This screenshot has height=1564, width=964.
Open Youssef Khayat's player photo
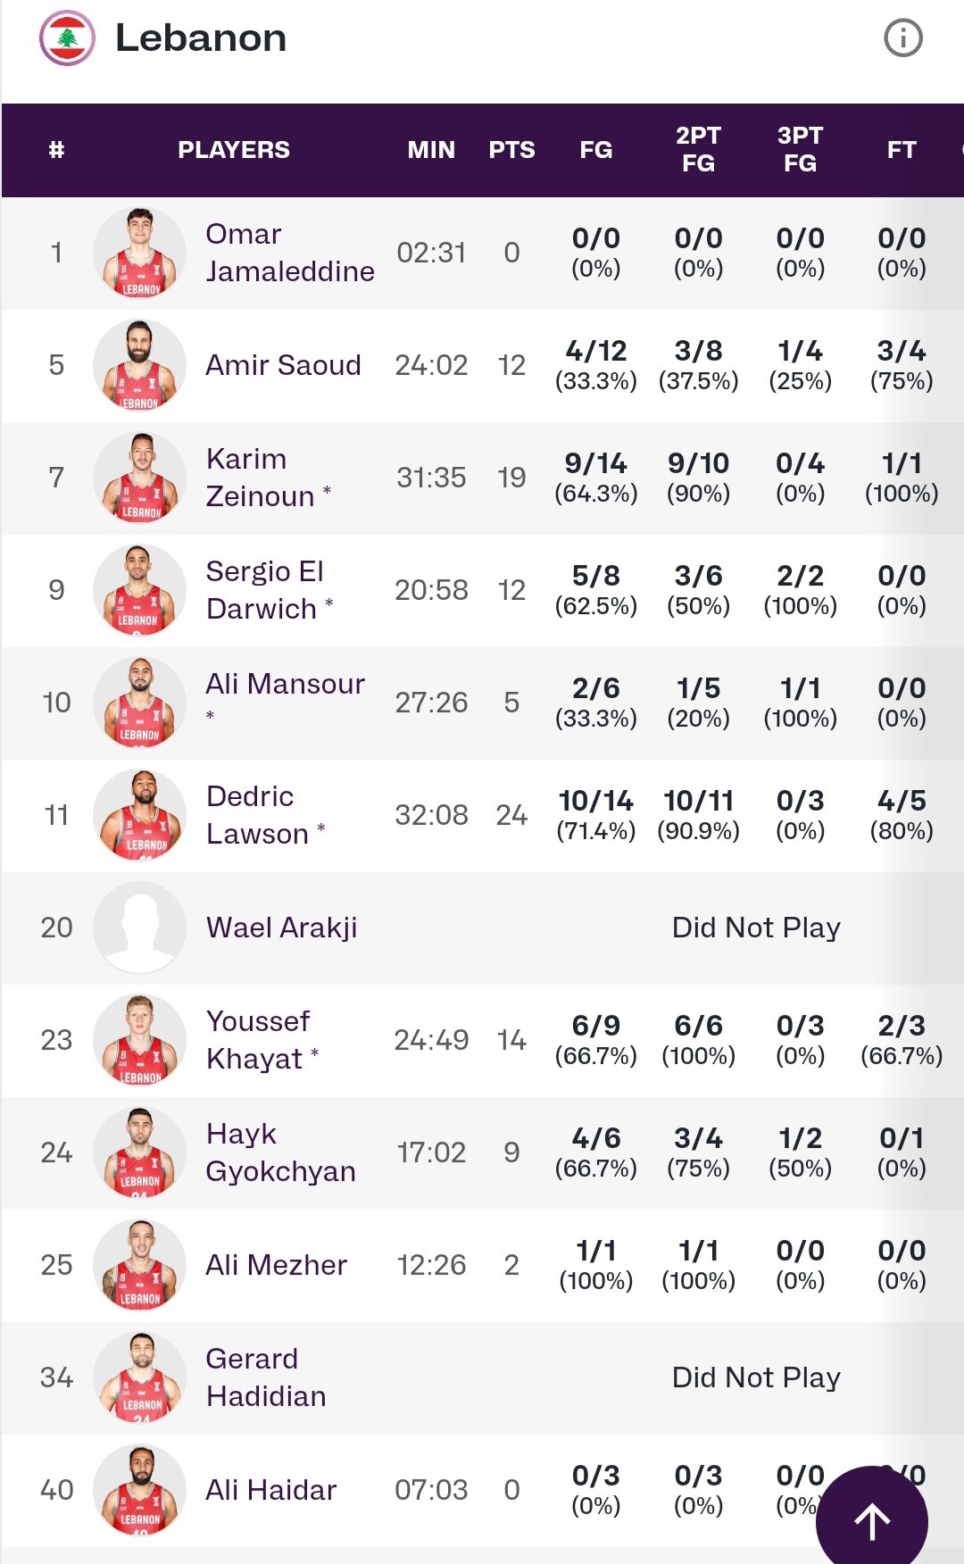[x=139, y=1040]
